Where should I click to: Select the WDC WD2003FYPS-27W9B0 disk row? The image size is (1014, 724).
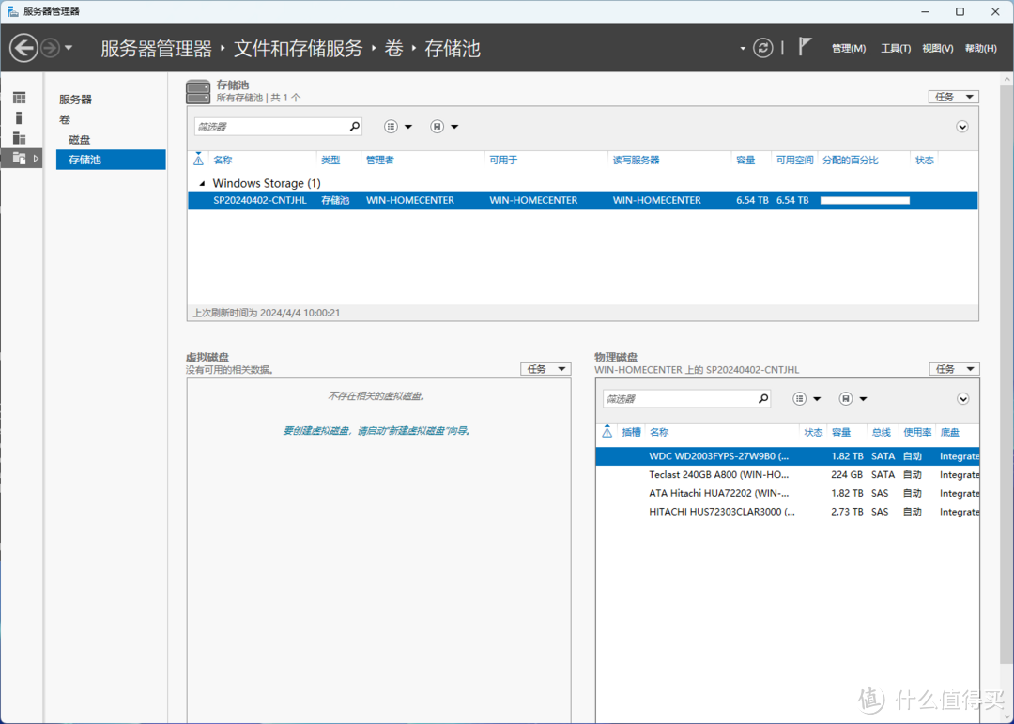click(x=787, y=456)
